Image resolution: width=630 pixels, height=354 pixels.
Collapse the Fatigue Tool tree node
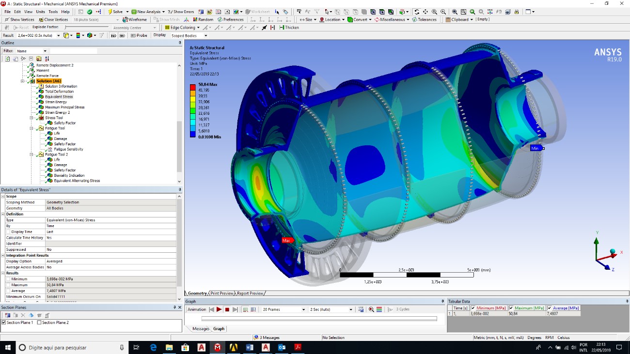31,128
